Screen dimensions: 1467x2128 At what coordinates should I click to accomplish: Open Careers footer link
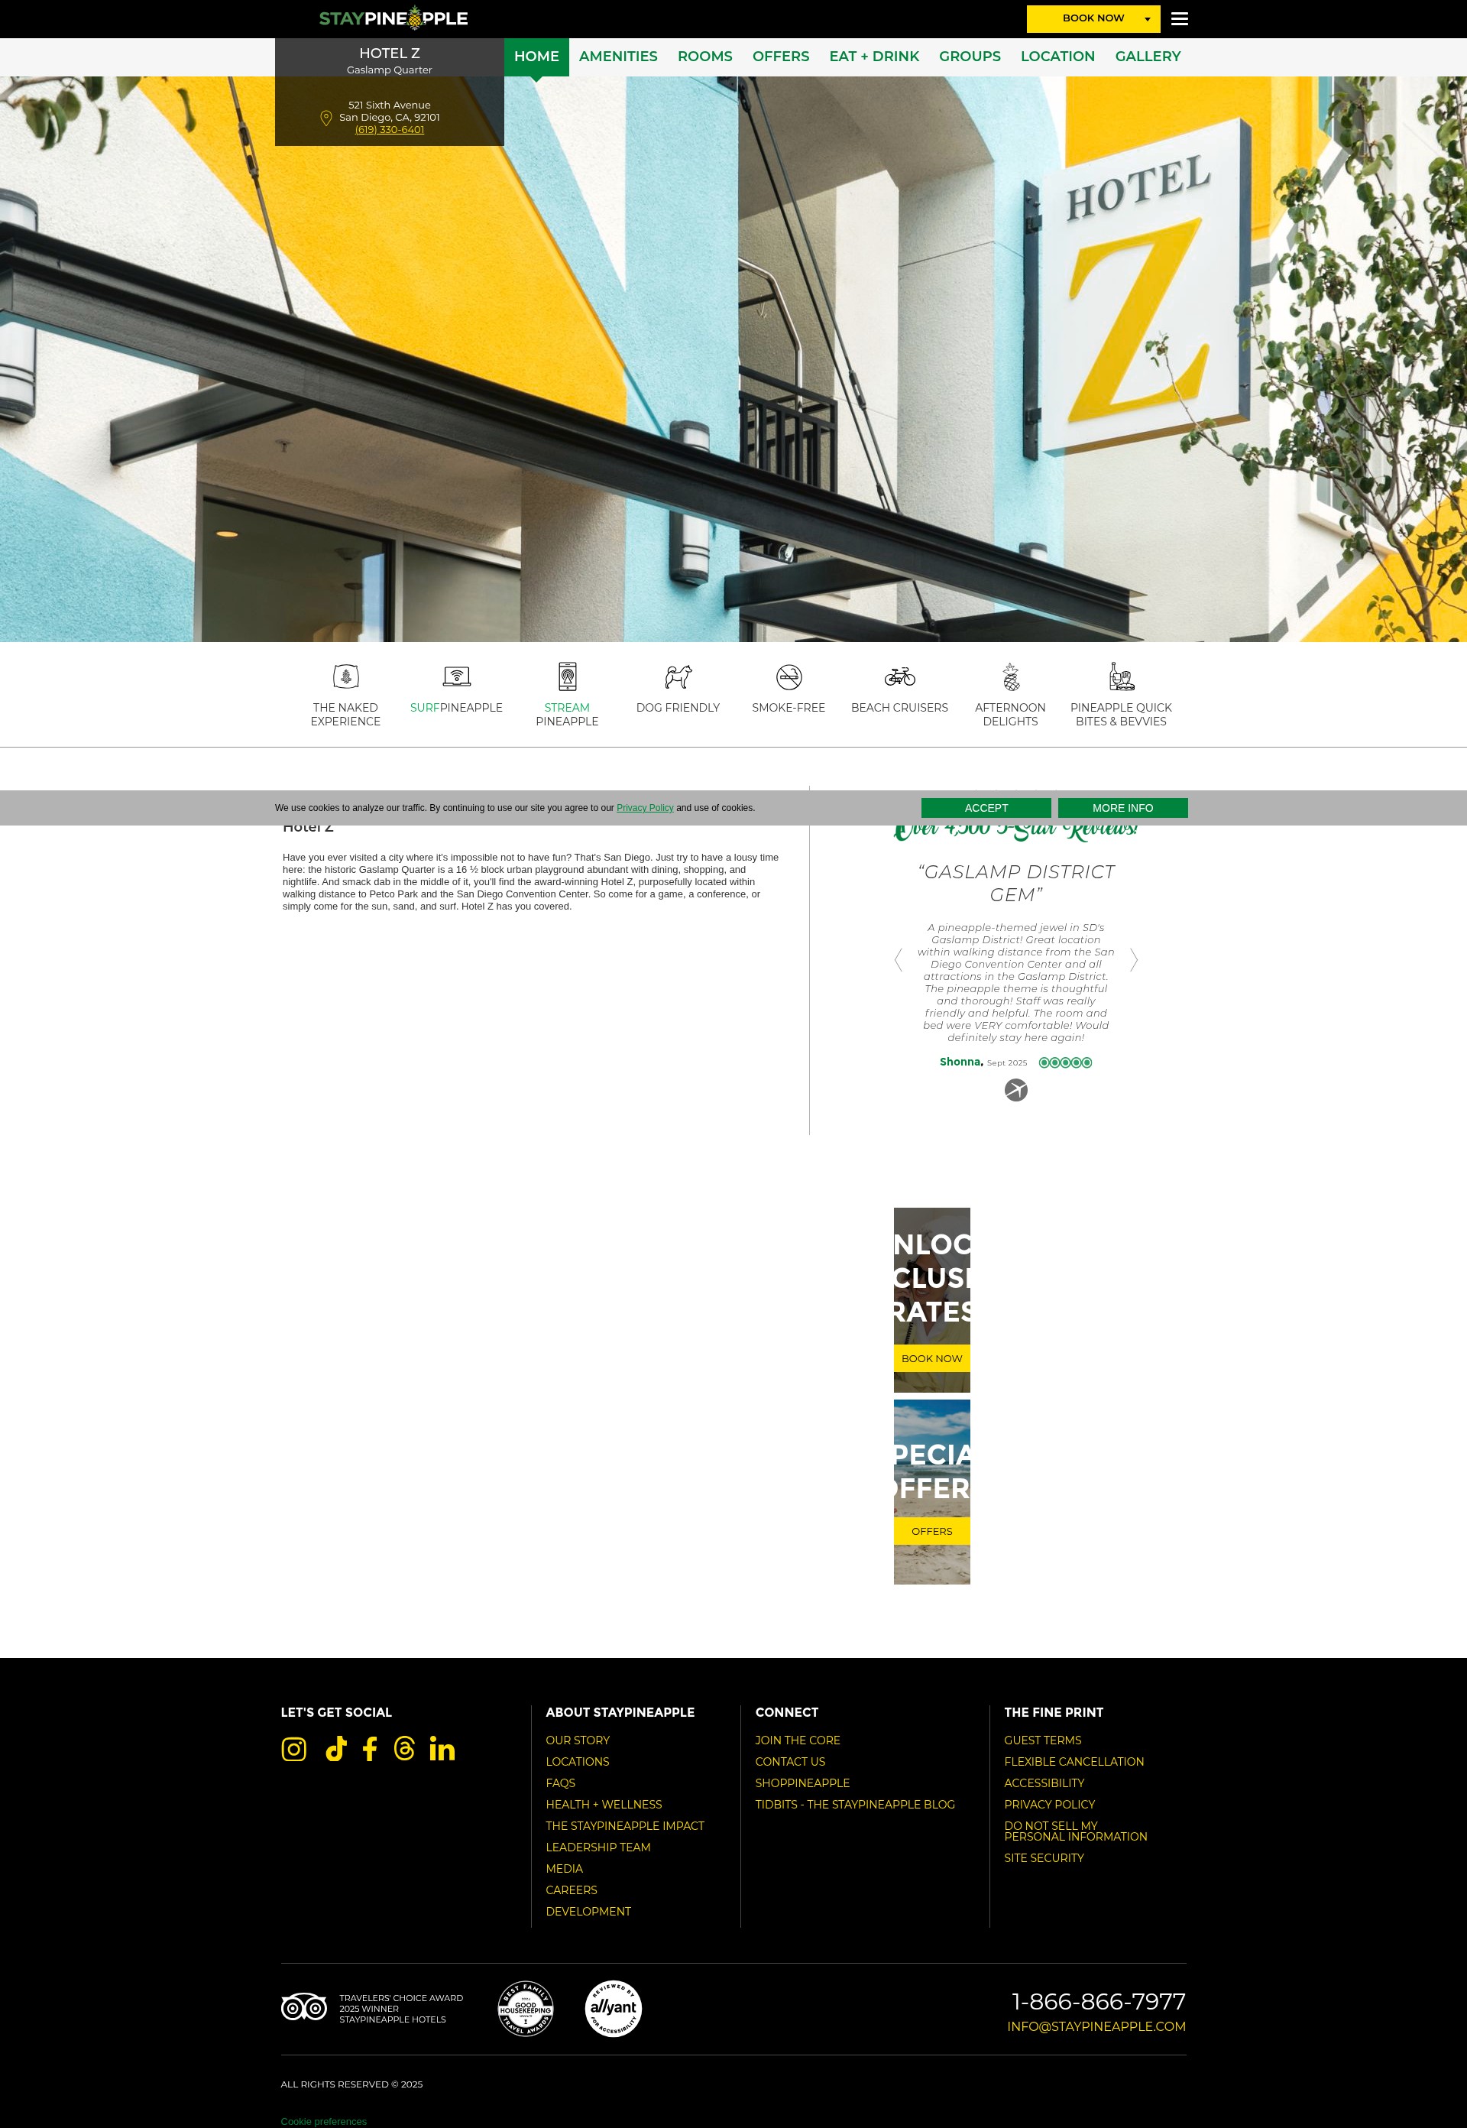click(x=572, y=1890)
